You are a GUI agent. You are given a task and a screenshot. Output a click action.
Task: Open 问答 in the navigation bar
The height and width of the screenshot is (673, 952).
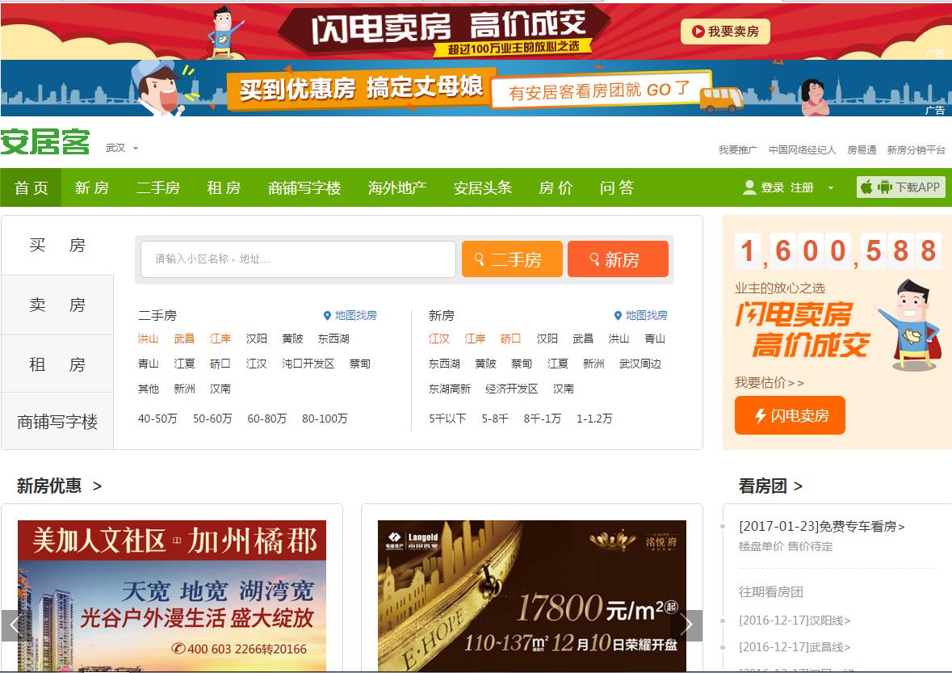(x=617, y=187)
